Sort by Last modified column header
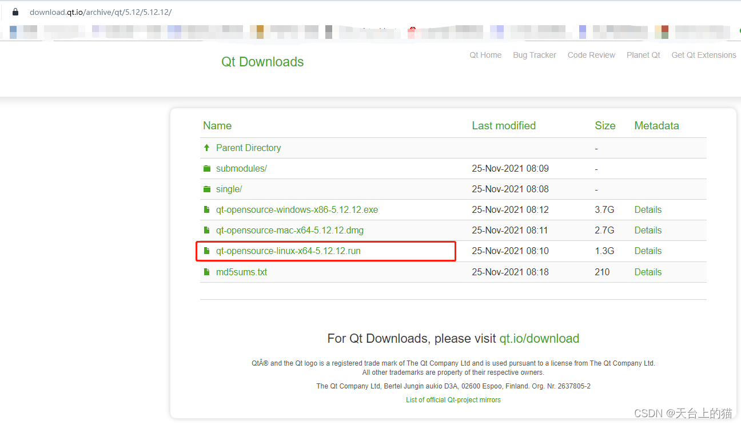Viewport: 741px width, 424px height. [504, 125]
